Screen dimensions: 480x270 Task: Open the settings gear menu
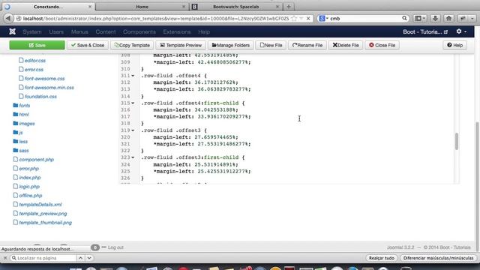[461, 31]
